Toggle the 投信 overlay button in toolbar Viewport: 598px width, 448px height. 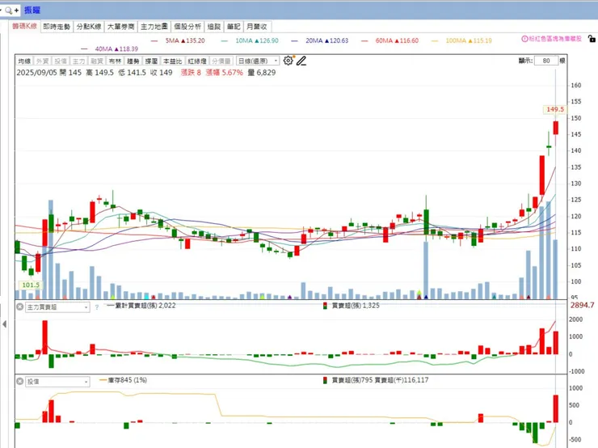click(61, 61)
